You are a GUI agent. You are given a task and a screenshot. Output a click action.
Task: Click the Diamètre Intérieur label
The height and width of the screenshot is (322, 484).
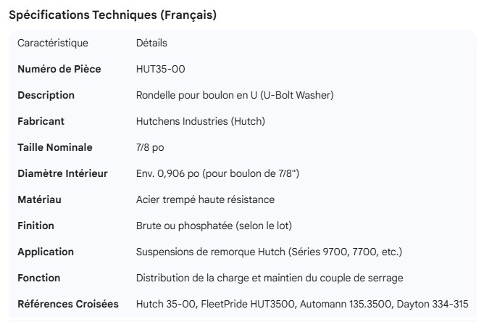tap(62, 173)
